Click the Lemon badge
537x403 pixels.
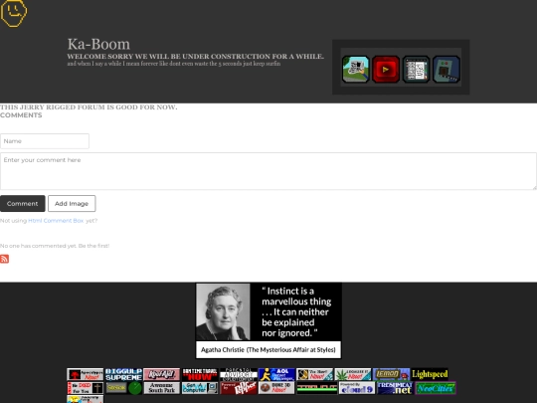point(391,374)
